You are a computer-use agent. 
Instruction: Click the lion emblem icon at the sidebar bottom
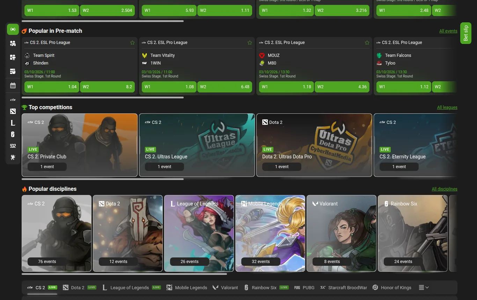coord(13,157)
